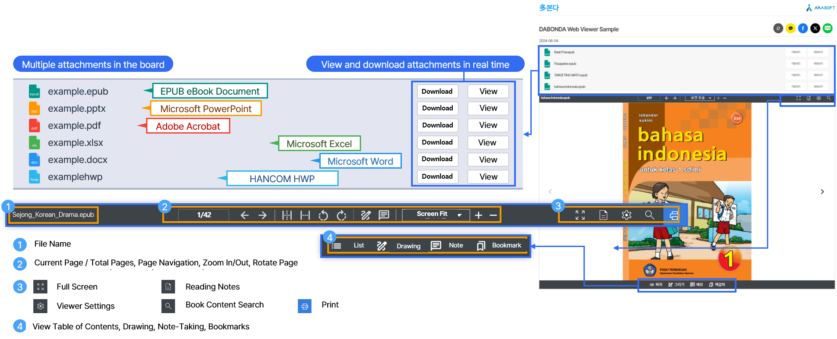Click the blue Print icon in toolbar
The width and height of the screenshot is (837, 339).
click(673, 215)
